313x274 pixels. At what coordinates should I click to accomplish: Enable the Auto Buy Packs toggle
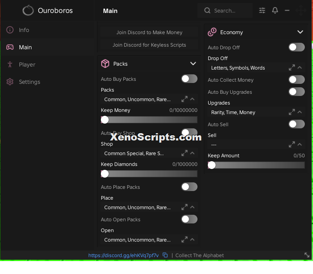(189, 79)
